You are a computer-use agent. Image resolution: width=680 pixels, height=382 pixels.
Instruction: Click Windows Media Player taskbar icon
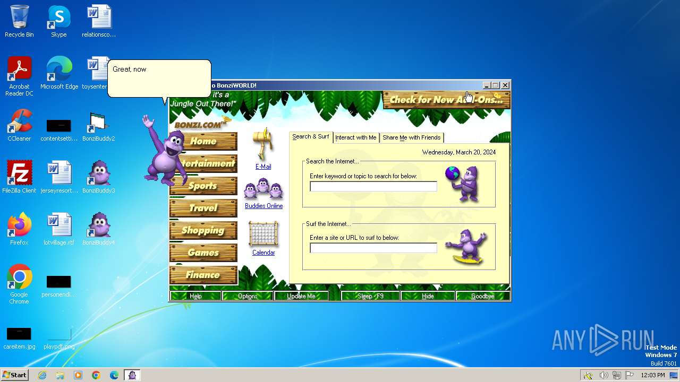tap(78, 375)
